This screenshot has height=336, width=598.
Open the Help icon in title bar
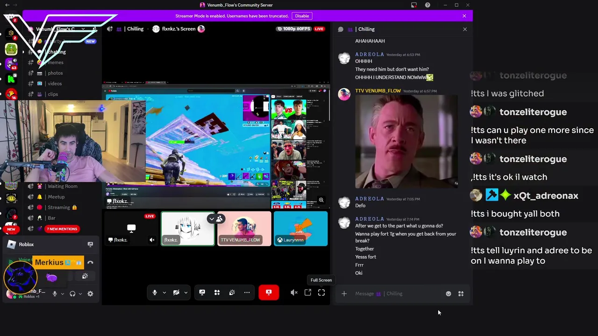click(427, 5)
